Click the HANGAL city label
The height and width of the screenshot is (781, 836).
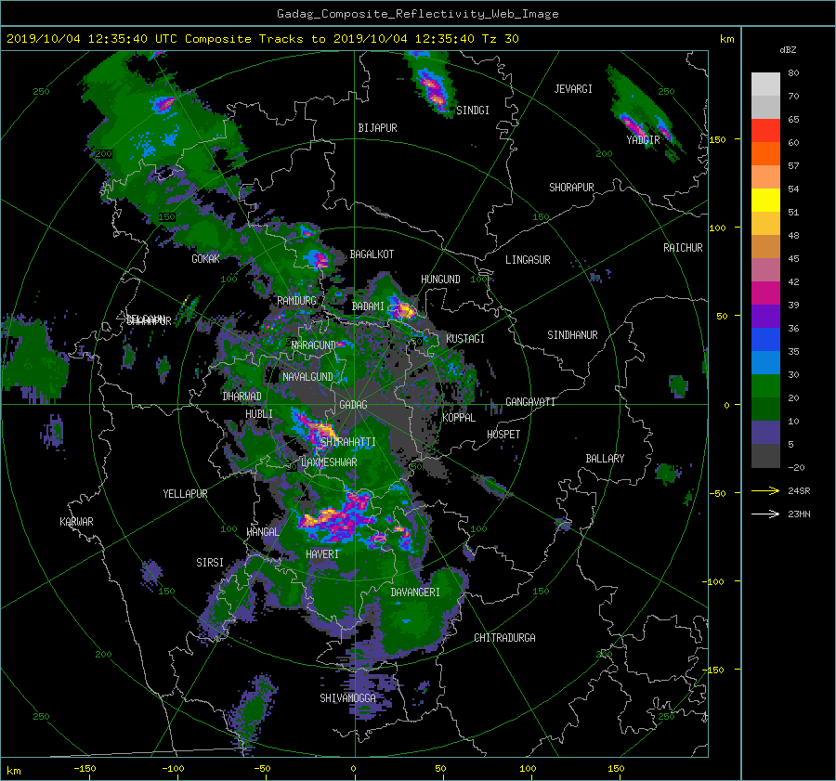tap(263, 532)
